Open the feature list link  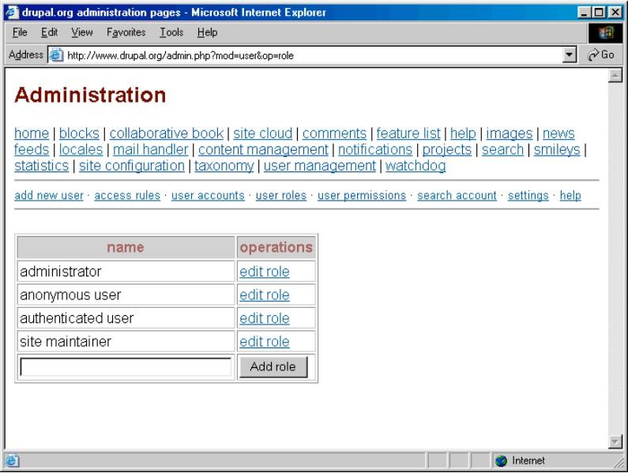(x=408, y=133)
